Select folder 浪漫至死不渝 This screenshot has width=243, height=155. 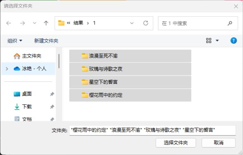pos(130,56)
